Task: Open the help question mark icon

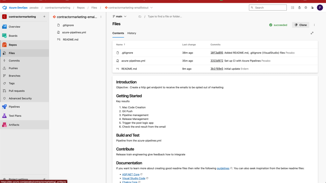Action: (x=306, y=7)
